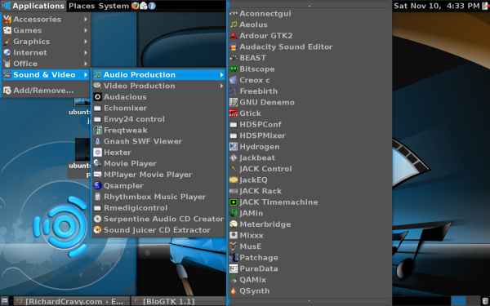The width and height of the screenshot is (490, 306).
Task: Click the Sound Juicer CD Extractor icon
Action: coord(97,230)
